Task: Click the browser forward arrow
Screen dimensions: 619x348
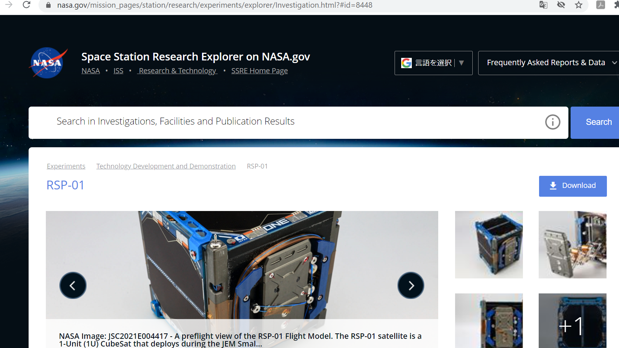Action: [x=9, y=5]
